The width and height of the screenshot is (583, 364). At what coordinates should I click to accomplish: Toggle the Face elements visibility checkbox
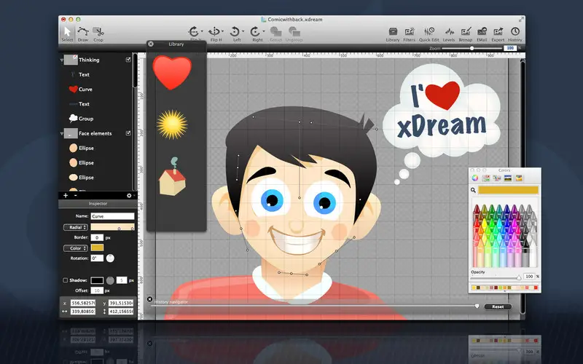(x=128, y=133)
